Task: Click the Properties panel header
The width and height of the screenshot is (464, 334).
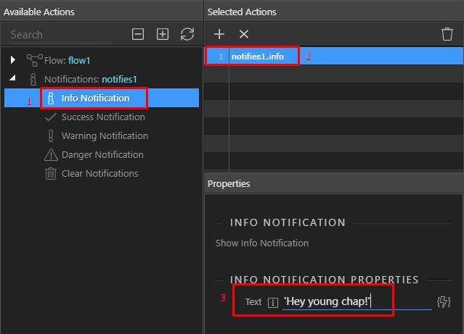Action: [333, 183]
